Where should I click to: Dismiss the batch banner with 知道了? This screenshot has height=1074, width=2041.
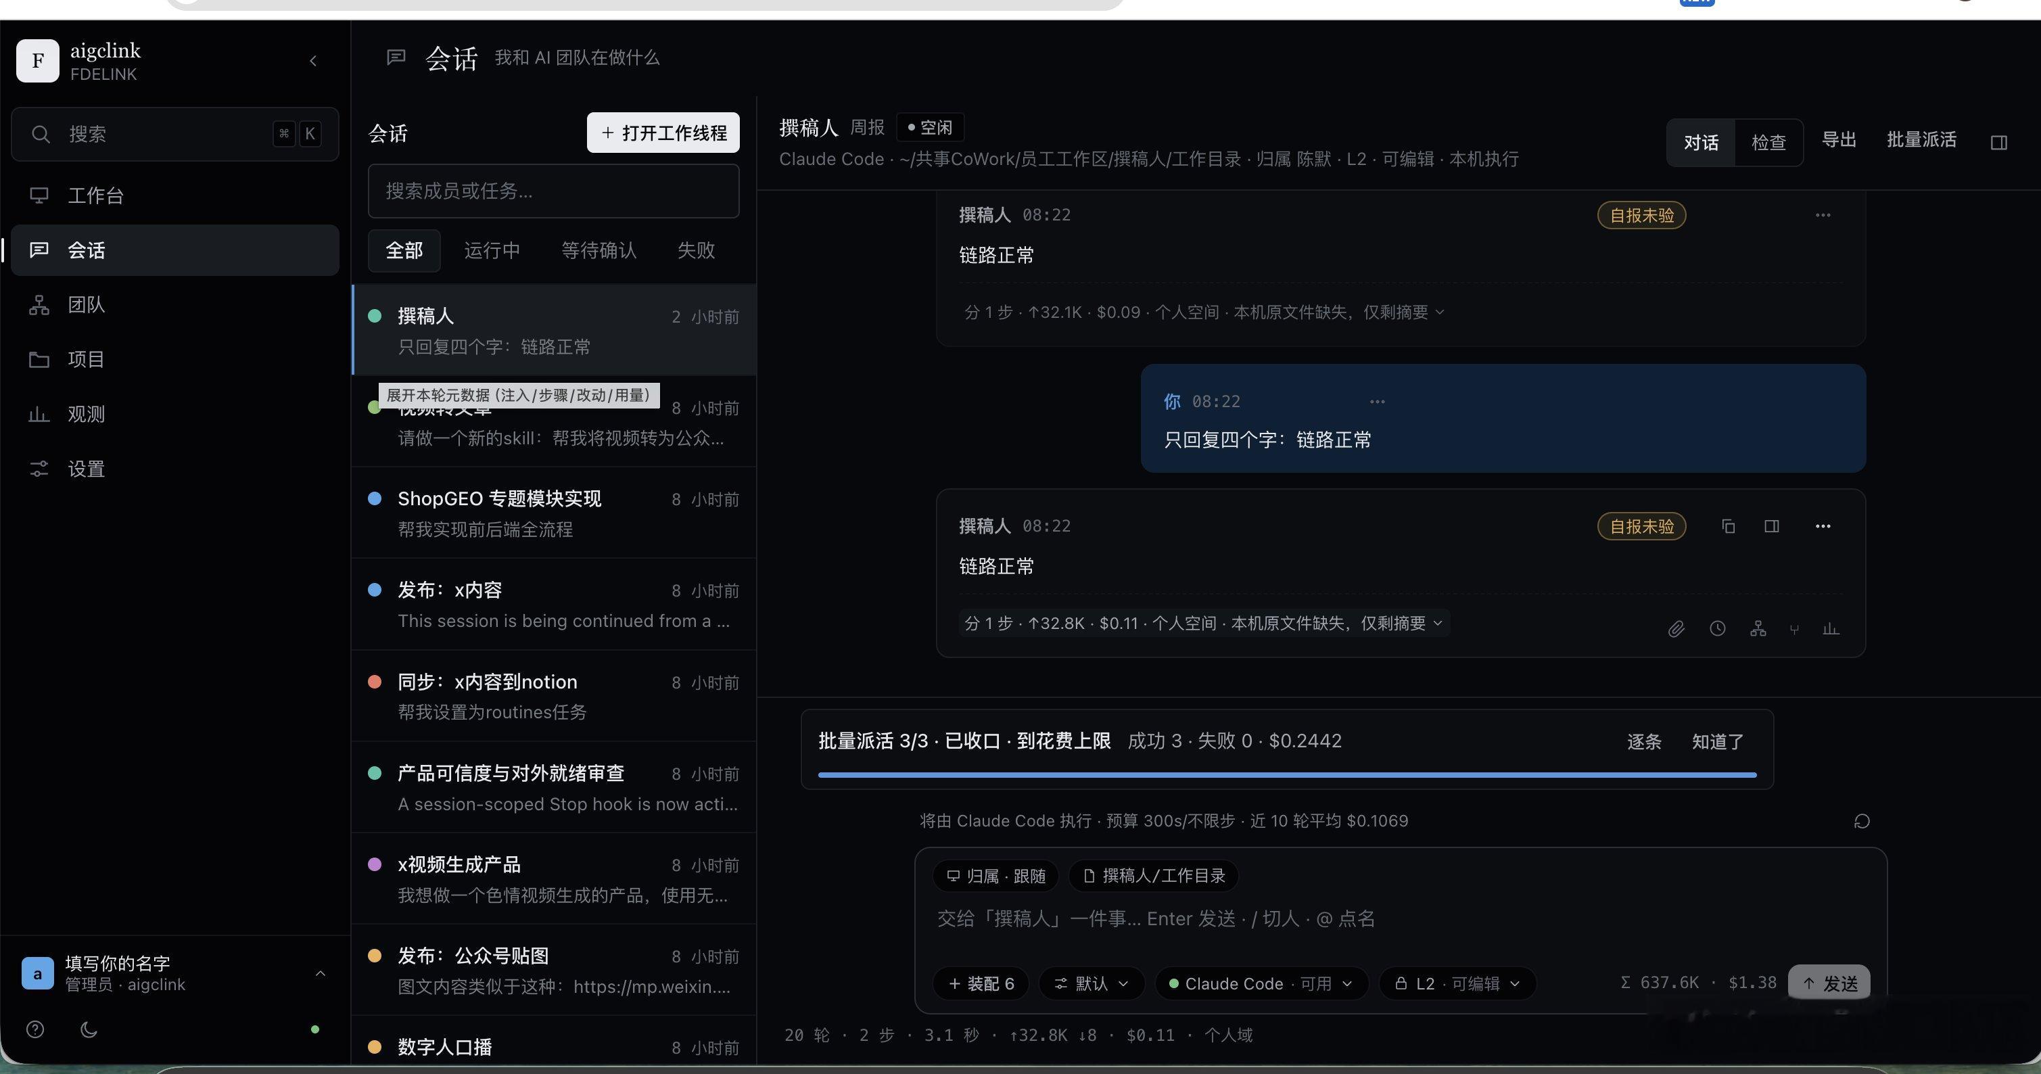click(x=1718, y=742)
